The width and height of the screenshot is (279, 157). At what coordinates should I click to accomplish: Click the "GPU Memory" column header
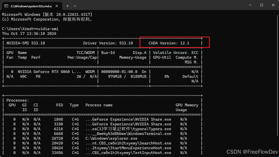(x=187, y=105)
